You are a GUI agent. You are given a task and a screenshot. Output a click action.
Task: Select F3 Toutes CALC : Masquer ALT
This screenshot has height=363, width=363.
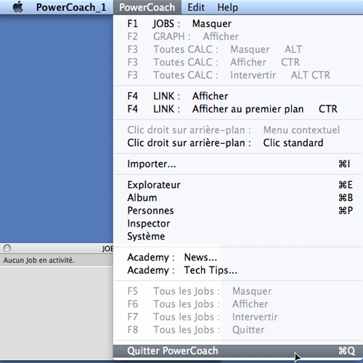tap(238, 49)
